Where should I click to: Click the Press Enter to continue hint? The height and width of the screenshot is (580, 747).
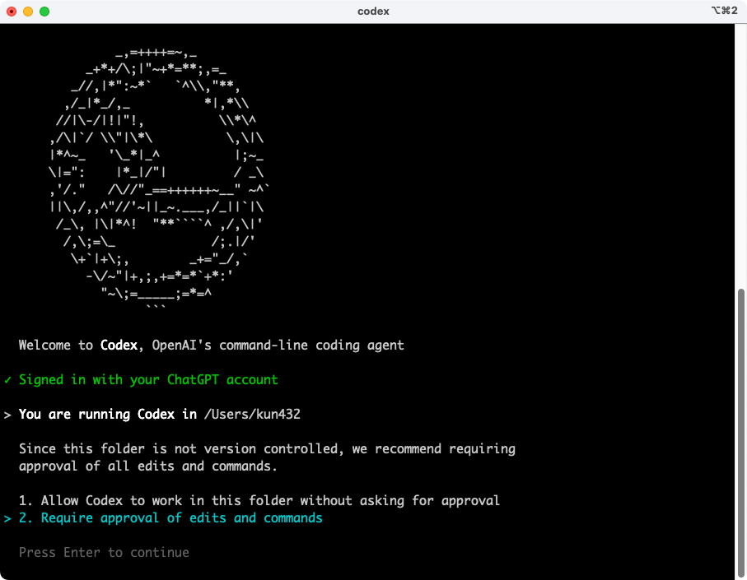[x=104, y=552]
